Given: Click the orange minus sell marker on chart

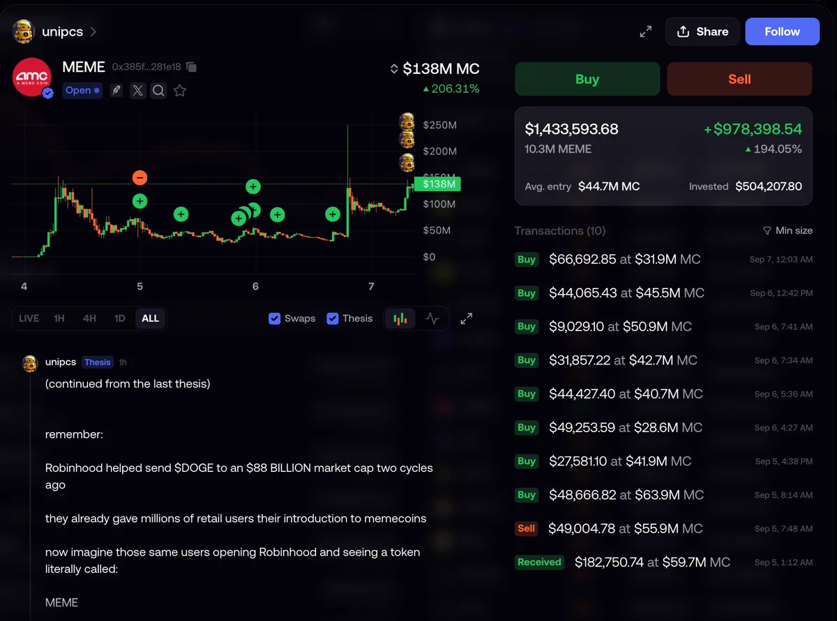Looking at the screenshot, I should [139, 177].
